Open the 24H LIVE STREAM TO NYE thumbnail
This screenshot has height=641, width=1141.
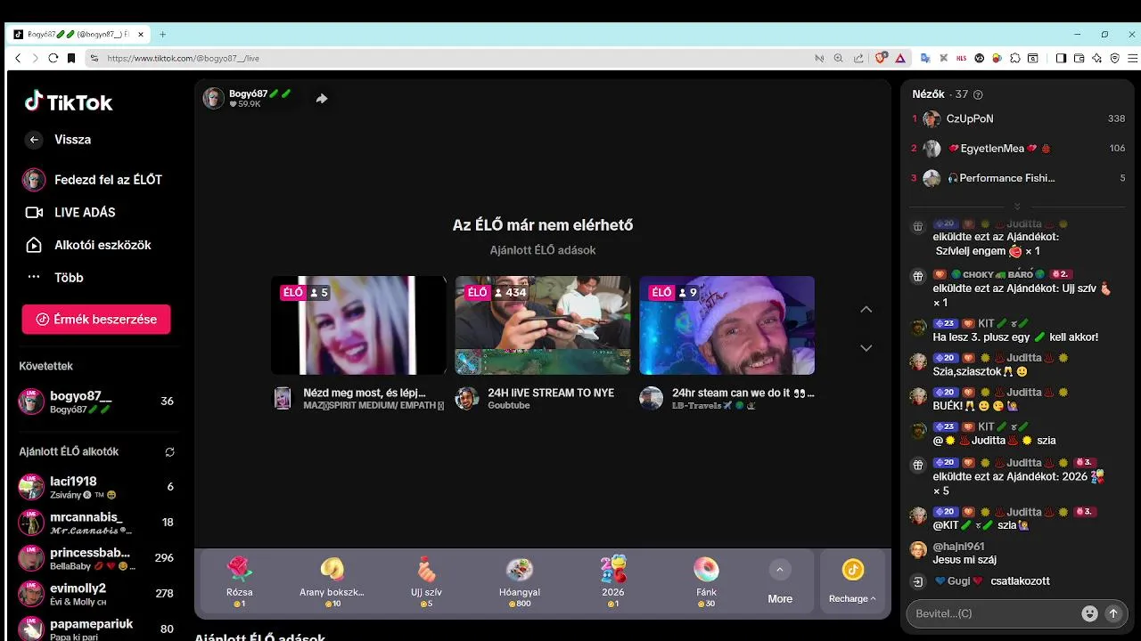tap(543, 325)
